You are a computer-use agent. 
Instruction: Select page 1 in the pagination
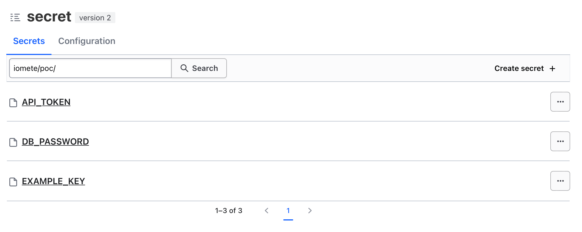[288, 211]
